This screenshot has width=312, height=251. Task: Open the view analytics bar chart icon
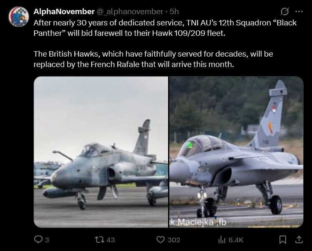coord(222,239)
